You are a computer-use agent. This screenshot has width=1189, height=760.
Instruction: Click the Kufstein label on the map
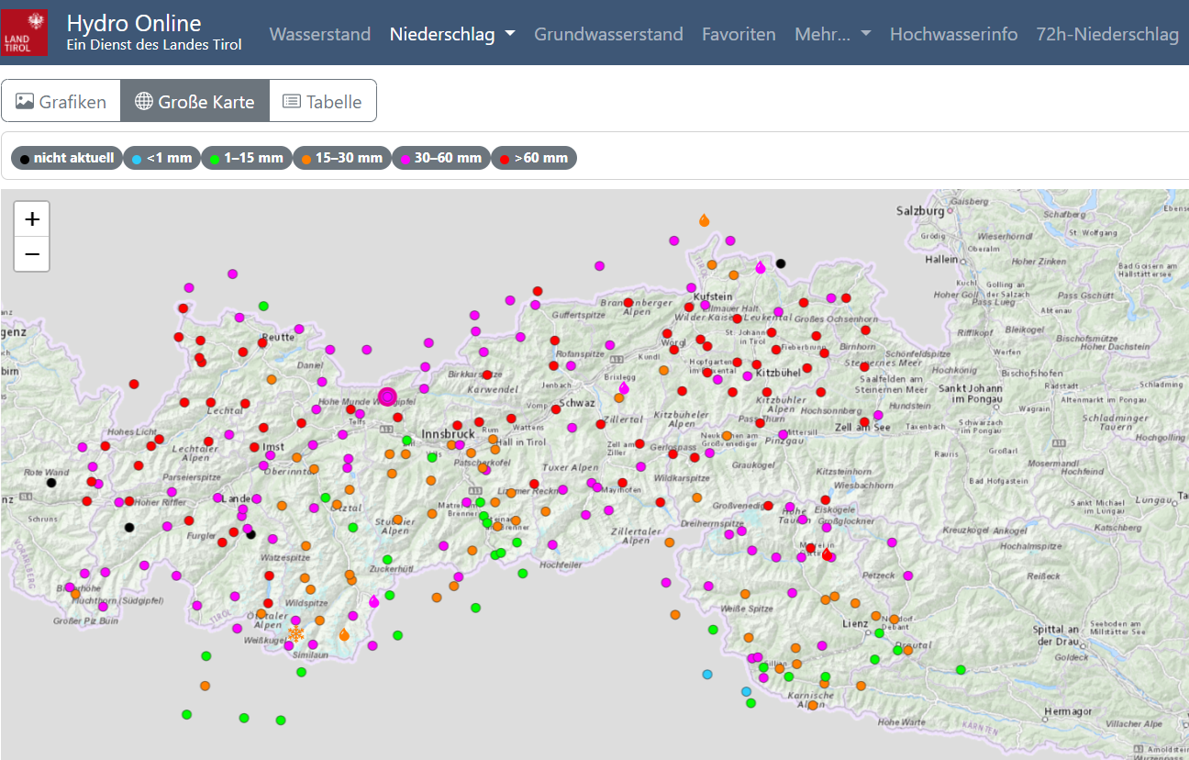click(x=714, y=297)
